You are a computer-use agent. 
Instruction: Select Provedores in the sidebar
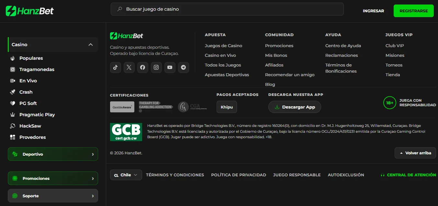click(33, 137)
